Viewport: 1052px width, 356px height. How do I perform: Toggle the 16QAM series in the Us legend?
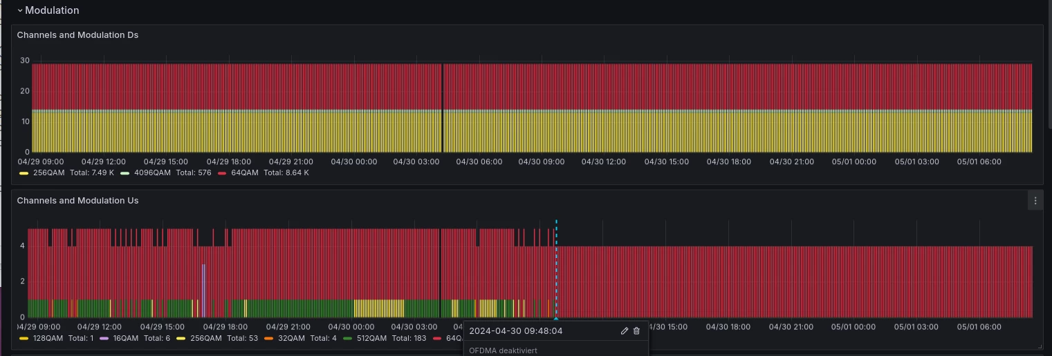tap(126, 338)
